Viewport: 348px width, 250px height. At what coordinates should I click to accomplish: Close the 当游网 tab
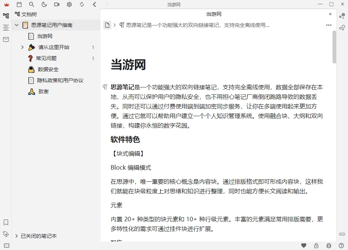click(x=330, y=14)
